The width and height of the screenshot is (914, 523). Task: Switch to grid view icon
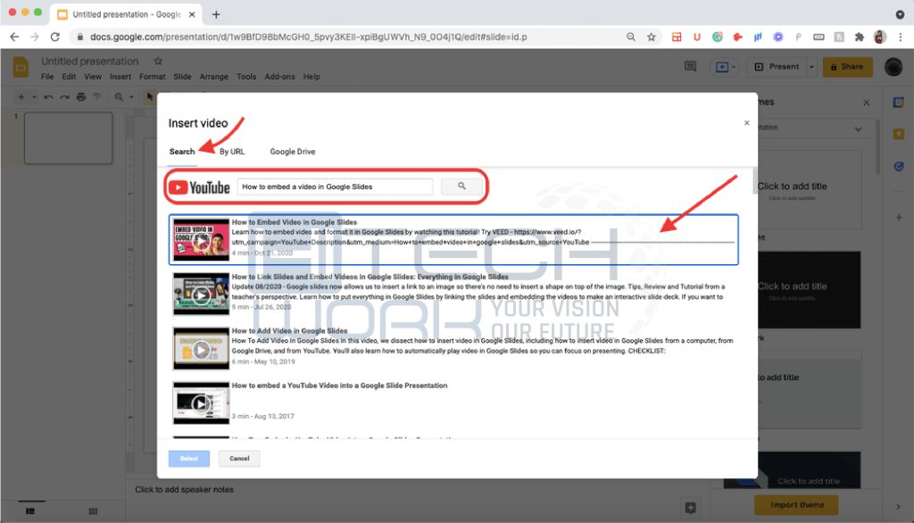93,511
